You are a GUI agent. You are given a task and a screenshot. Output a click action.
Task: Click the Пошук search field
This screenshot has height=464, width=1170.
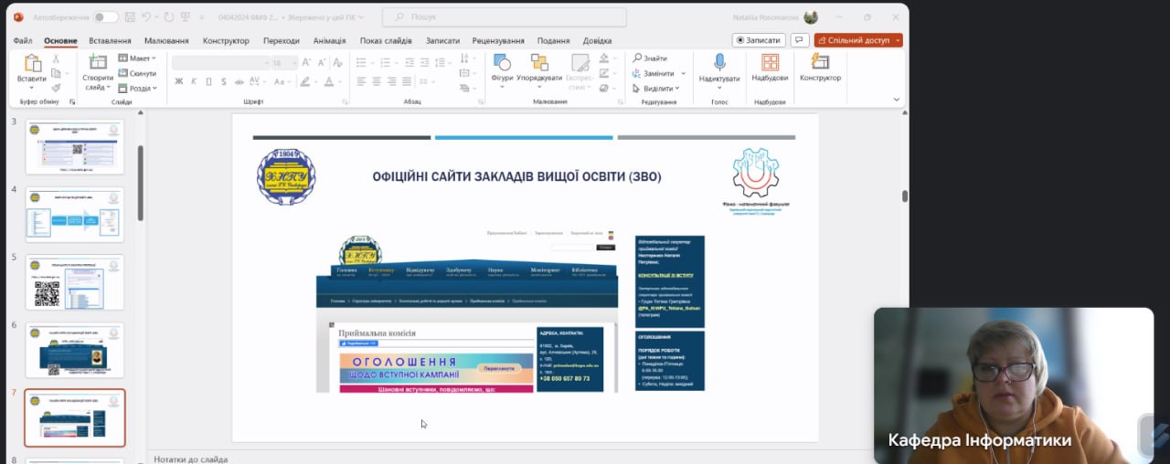click(x=505, y=17)
